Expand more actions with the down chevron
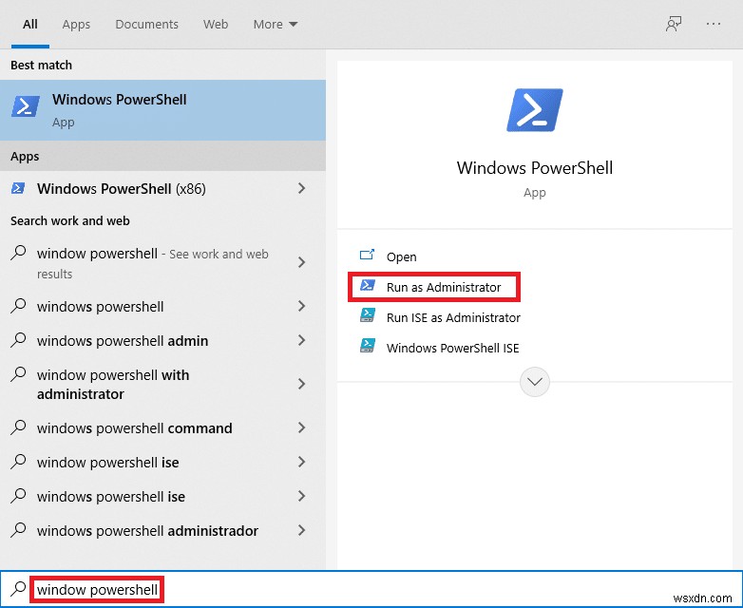743x608 pixels. 534,382
